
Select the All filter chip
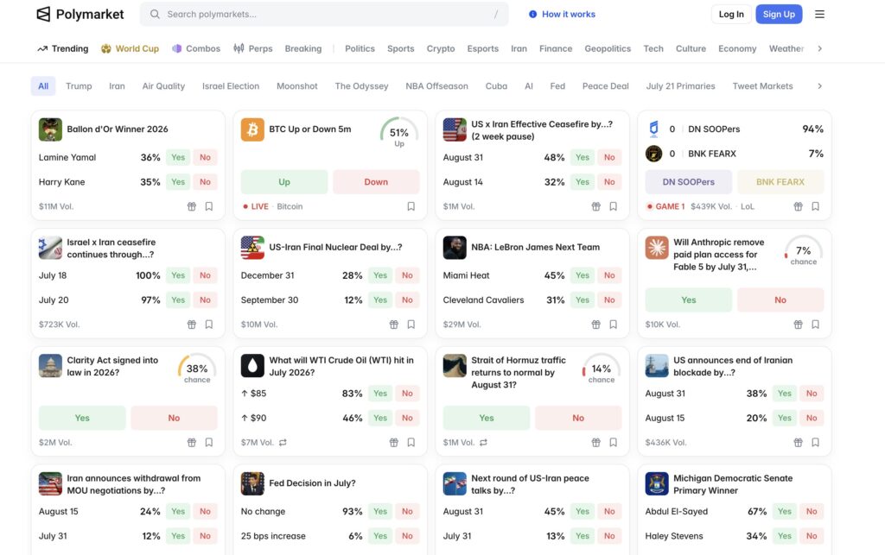point(43,86)
